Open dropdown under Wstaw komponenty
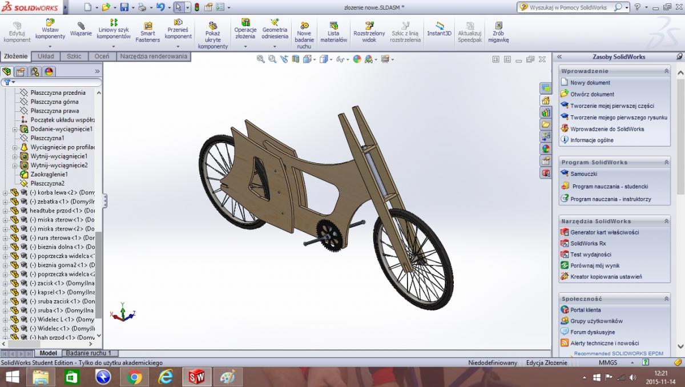 50,46
